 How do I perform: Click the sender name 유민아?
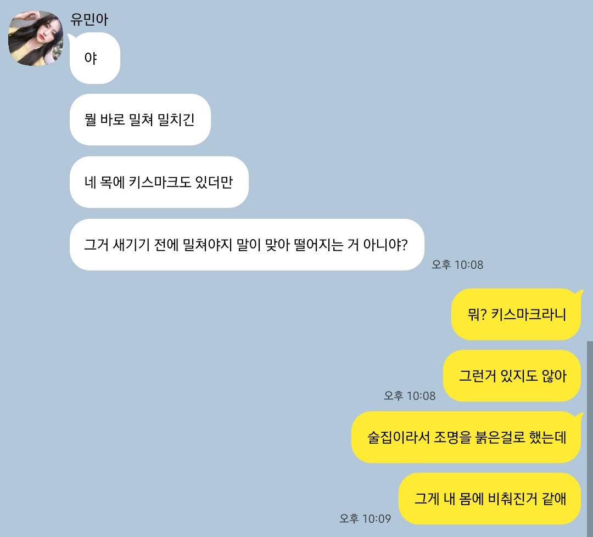[89, 20]
